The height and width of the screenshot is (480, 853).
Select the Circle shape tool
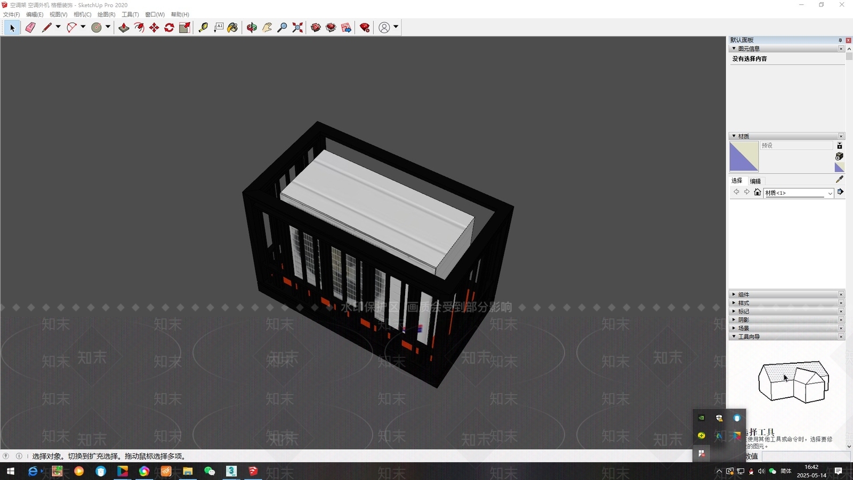tap(96, 28)
